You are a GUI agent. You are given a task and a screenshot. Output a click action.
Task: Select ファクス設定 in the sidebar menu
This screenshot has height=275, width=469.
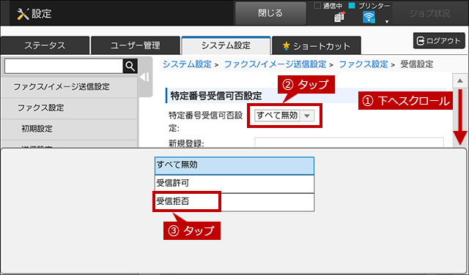(x=69, y=108)
